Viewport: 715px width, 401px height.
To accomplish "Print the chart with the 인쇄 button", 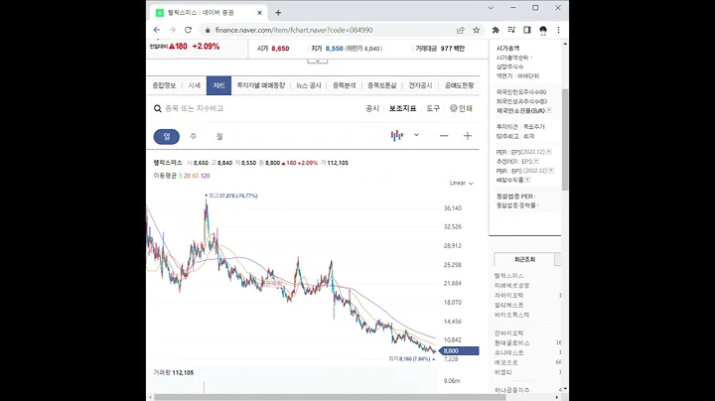I will coord(461,108).
